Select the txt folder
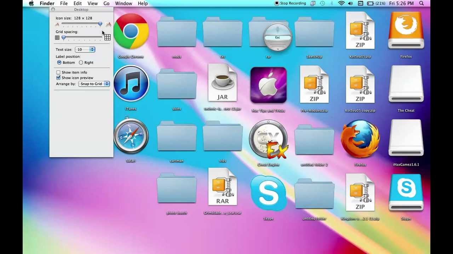The height and width of the screenshot is (254, 453). pos(223,32)
